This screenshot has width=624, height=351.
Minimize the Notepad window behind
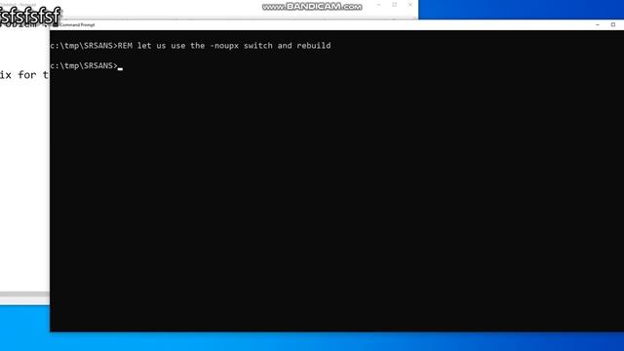(379, 5)
